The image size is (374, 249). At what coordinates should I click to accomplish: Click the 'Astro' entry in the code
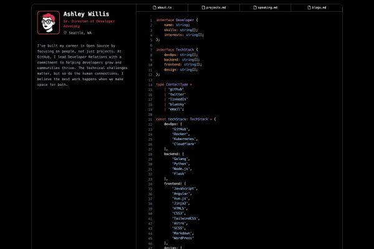click(x=179, y=223)
